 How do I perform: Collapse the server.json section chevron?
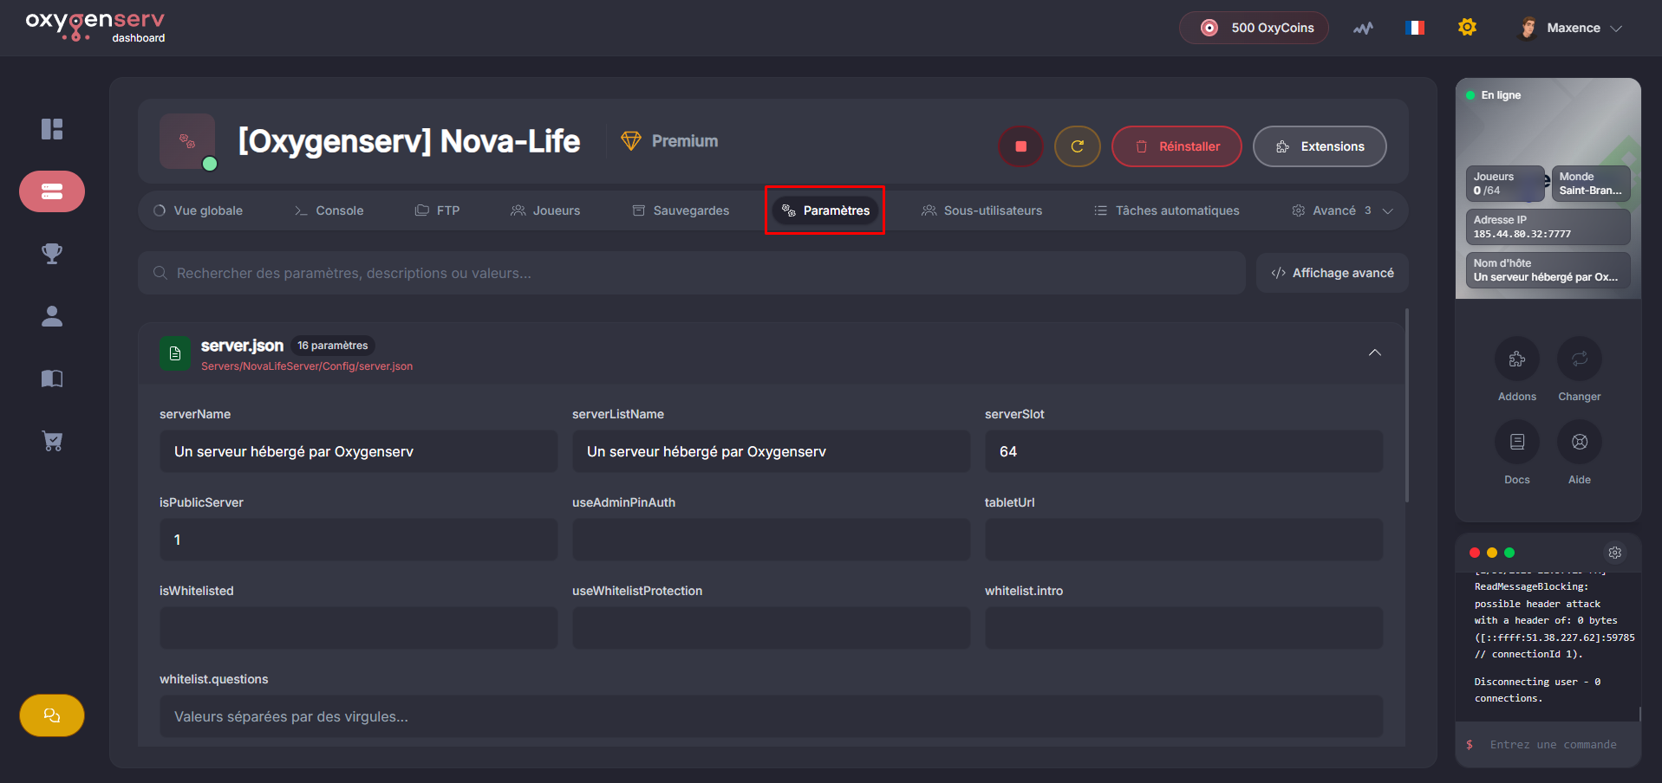tap(1375, 353)
